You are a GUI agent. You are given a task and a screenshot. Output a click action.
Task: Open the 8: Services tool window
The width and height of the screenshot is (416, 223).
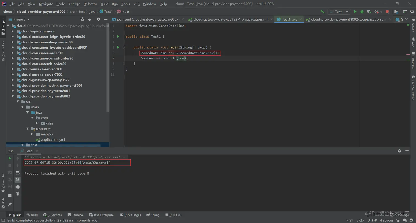pyautogui.click(x=53, y=215)
